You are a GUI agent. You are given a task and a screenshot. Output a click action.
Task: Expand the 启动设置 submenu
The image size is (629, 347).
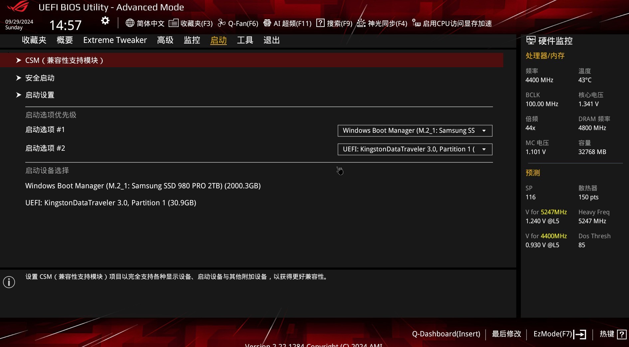pos(40,95)
